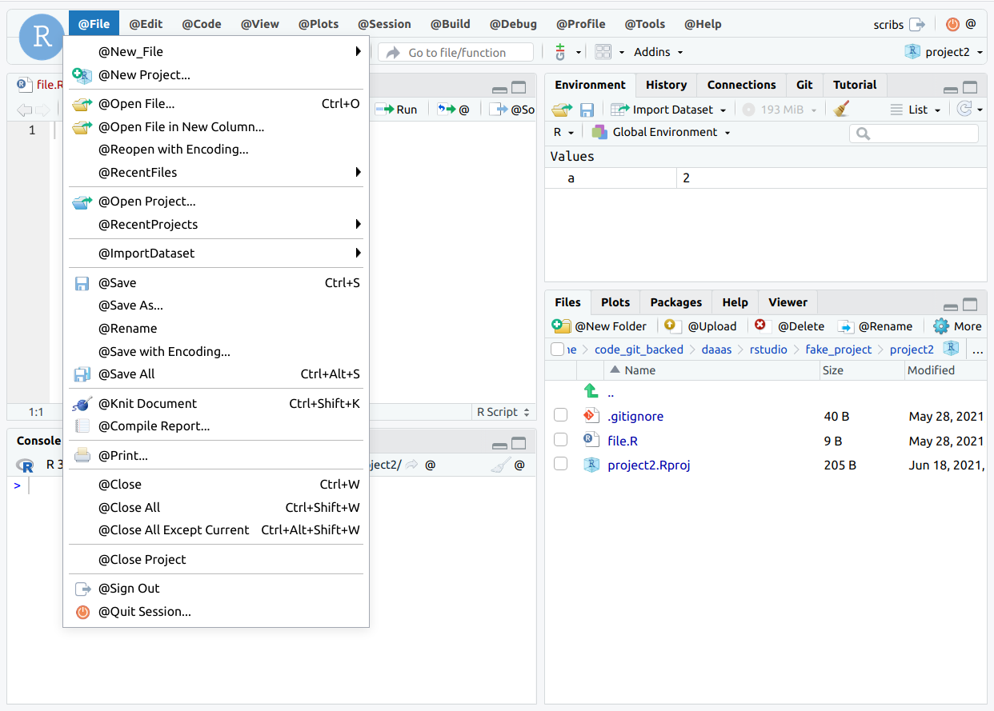
Task: Maximize the Environment pane
Action: pos(970,88)
